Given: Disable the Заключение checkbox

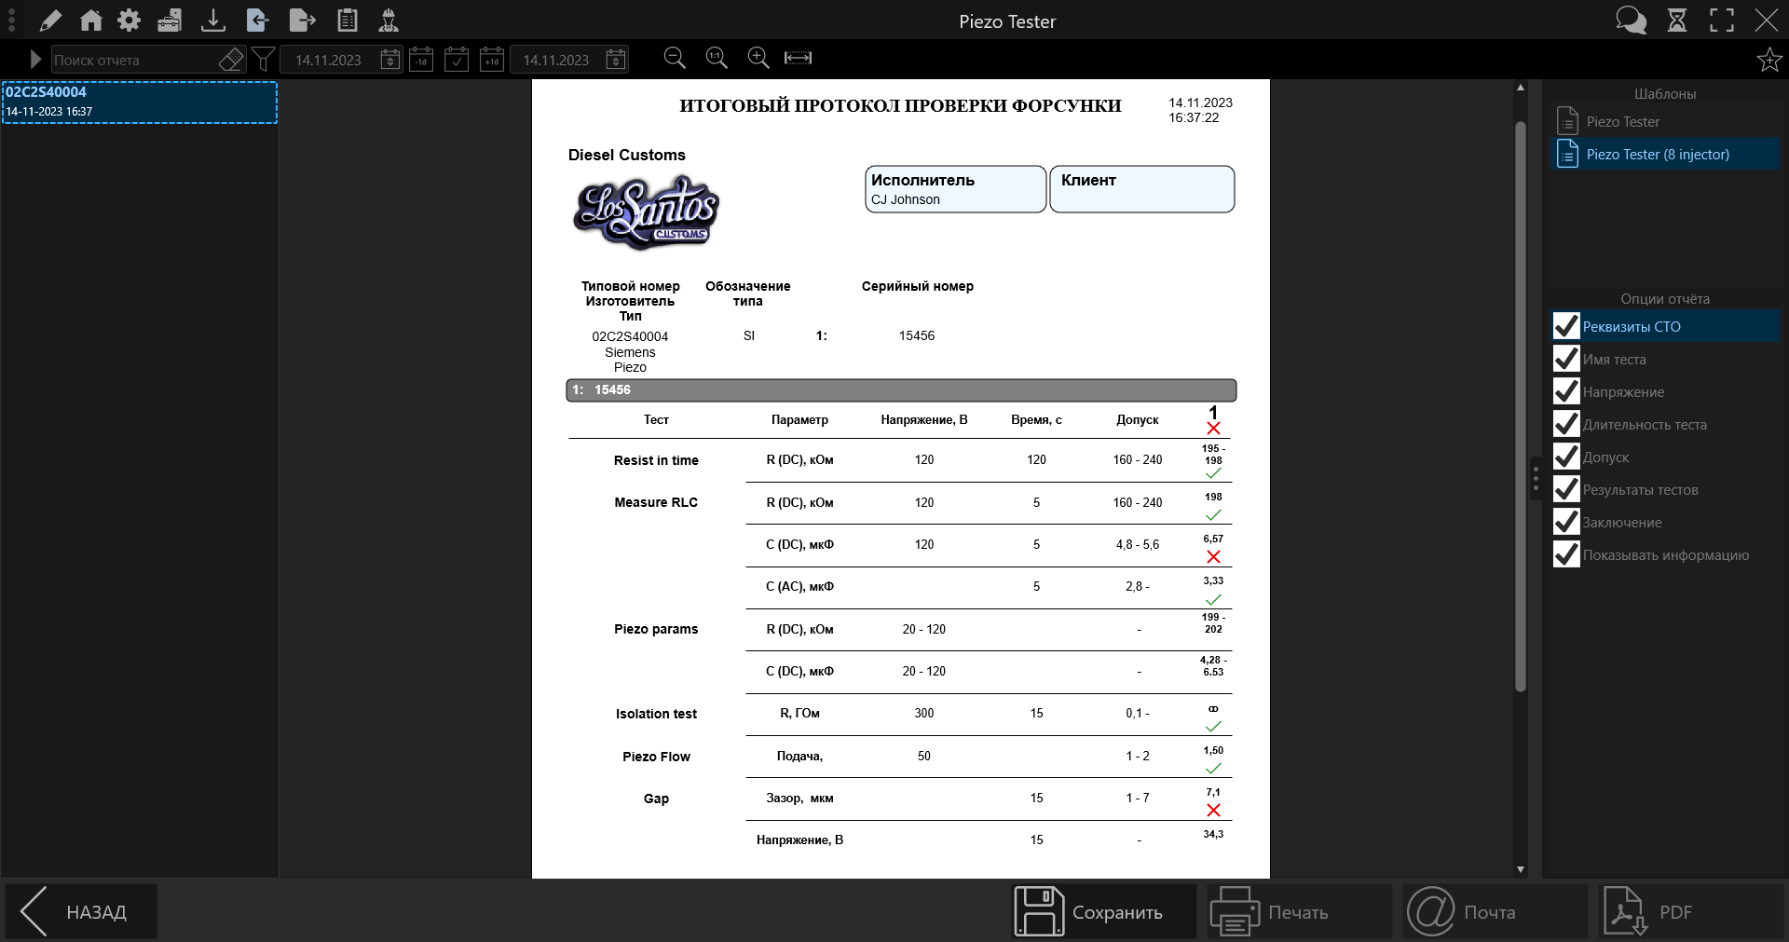Looking at the screenshot, I should [x=1566, y=523].
